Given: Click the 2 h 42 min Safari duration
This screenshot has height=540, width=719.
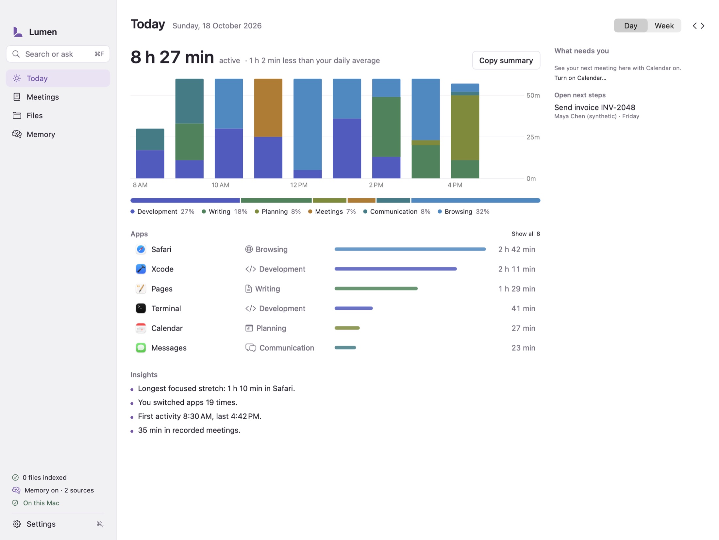Looking at the screenshot, I should (517, 249).
